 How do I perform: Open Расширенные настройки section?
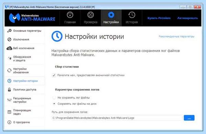pos(25,100)
